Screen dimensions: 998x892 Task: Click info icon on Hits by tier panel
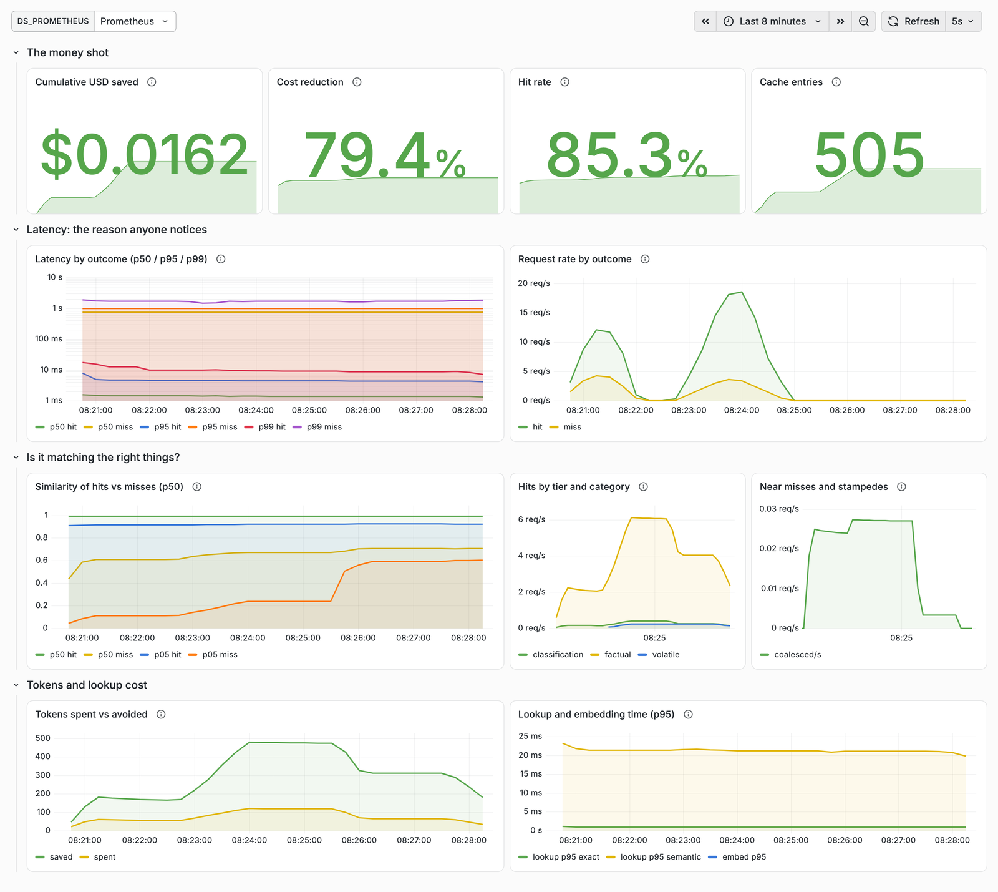(643, 487)
